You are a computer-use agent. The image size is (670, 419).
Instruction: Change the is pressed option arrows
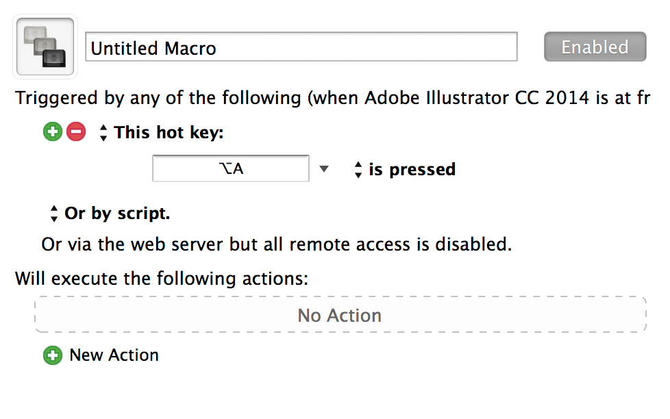pos(358,170)
